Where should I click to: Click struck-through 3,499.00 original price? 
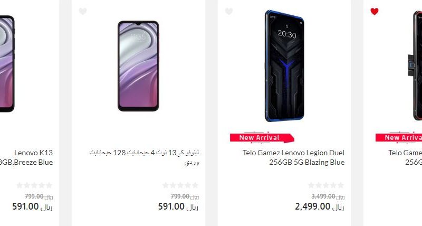(328, 196)
